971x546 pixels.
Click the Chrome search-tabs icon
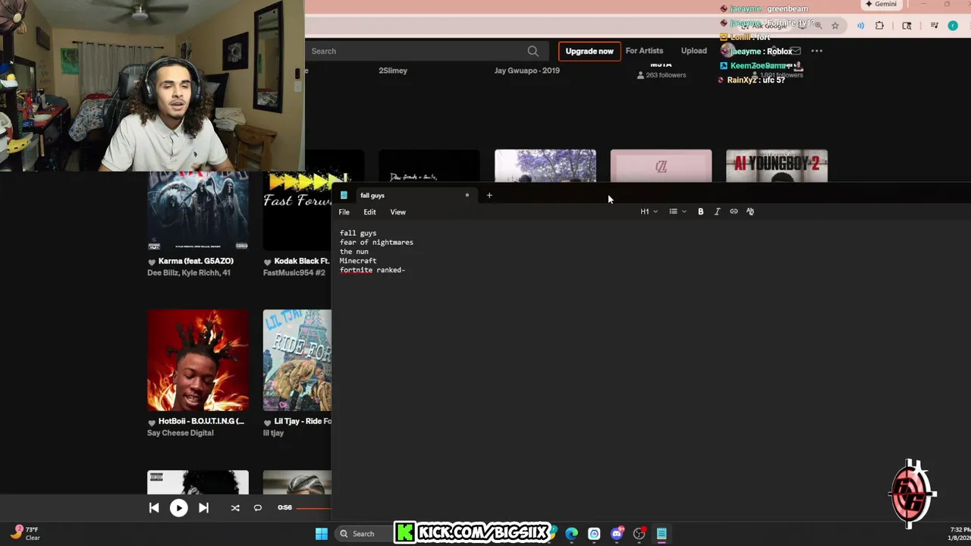907,26
